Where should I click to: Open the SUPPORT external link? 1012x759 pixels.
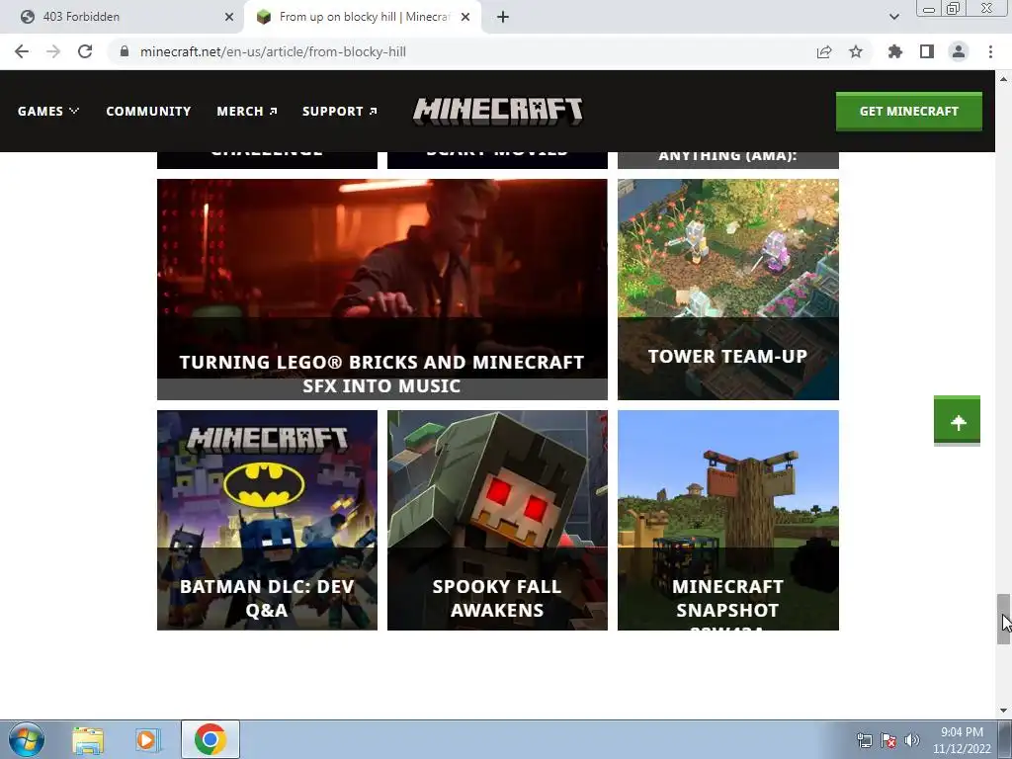point(340,111)
